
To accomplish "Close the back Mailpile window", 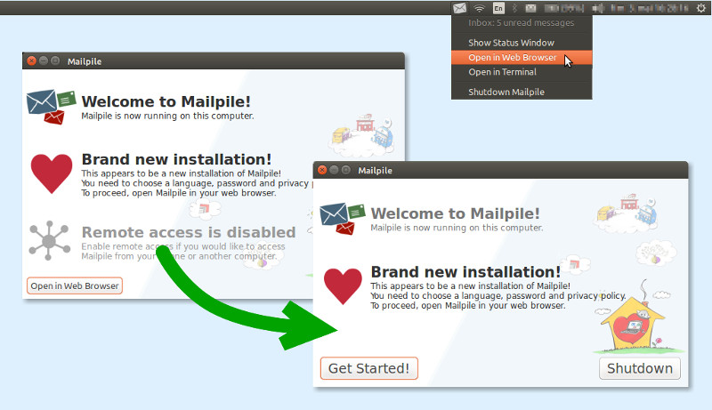I will [x=31, y=60].
